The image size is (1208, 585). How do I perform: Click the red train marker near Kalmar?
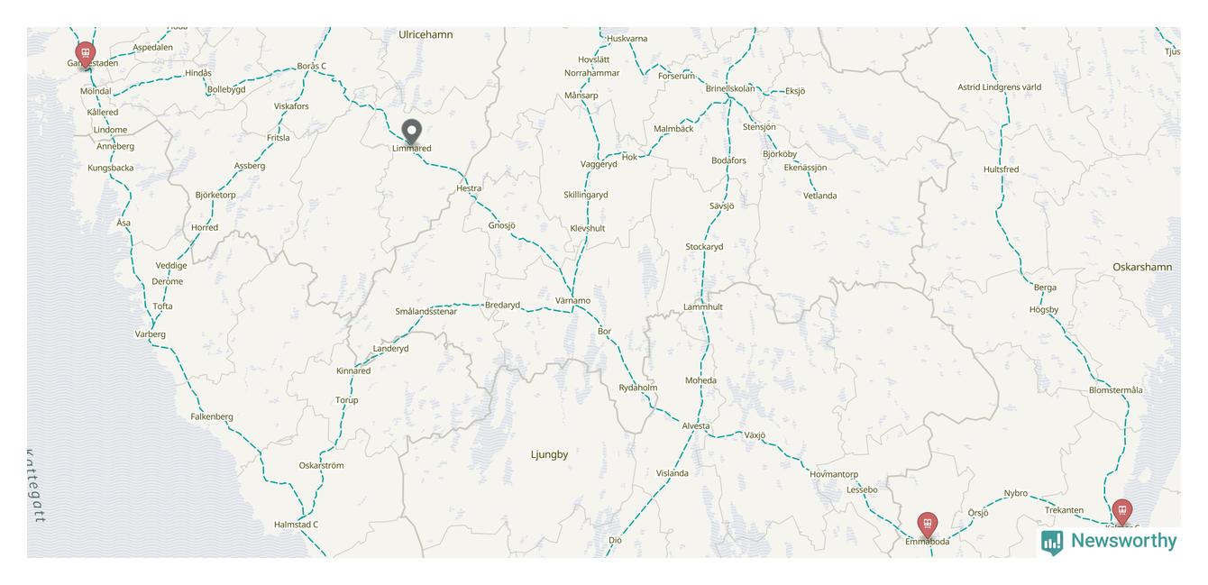click(1121, 513)
